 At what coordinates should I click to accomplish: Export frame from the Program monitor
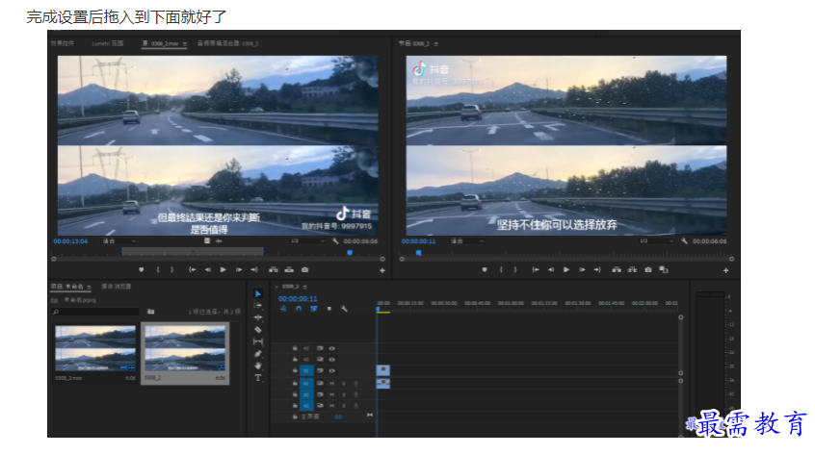[x=648, y=270]
